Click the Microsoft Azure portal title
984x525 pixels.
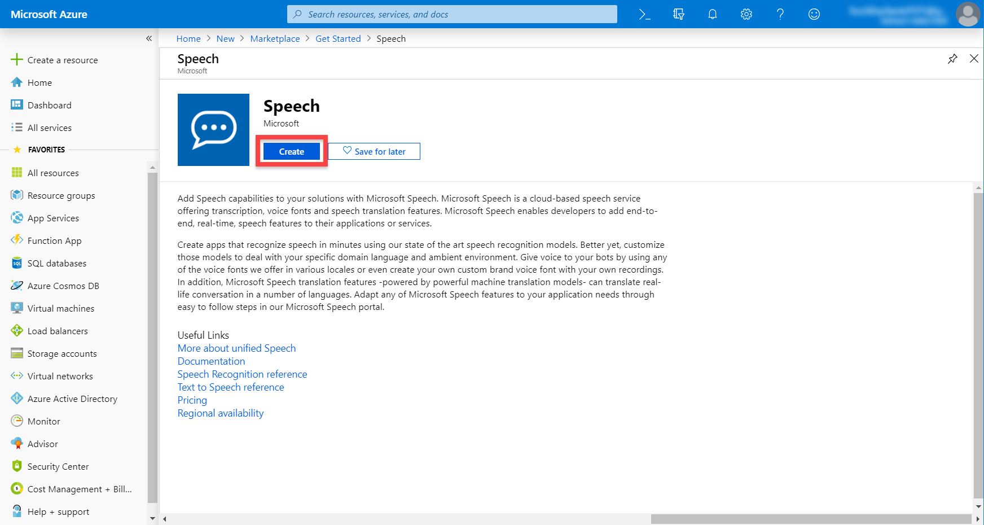tap(49, 14)
